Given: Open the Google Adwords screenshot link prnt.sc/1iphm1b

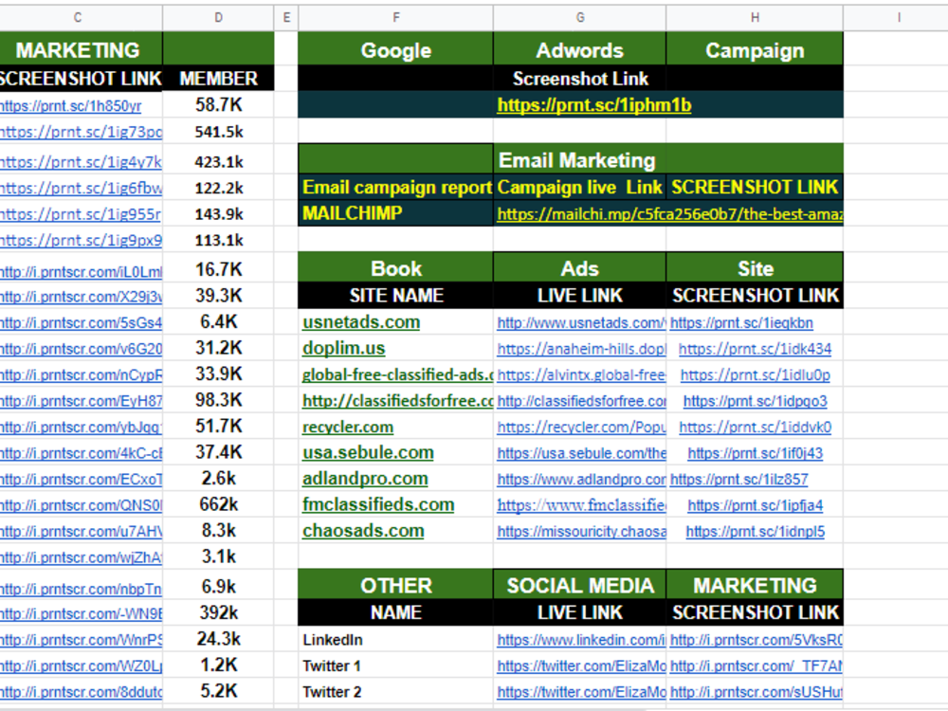Looking at the screenshot, I should pyautogui.click(x=594, y=105).
